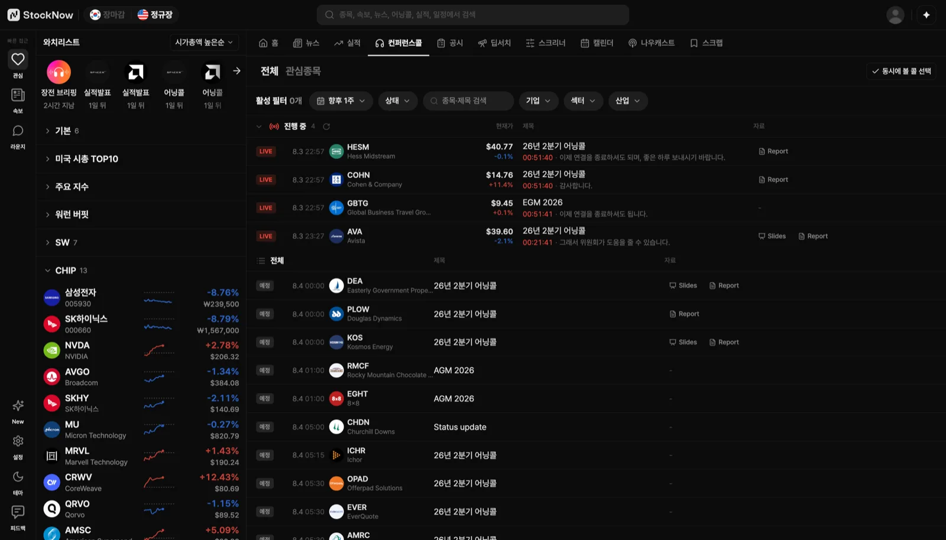Click the NVDA logo in watchlist
946x540 pixels.
coord(52,350)
